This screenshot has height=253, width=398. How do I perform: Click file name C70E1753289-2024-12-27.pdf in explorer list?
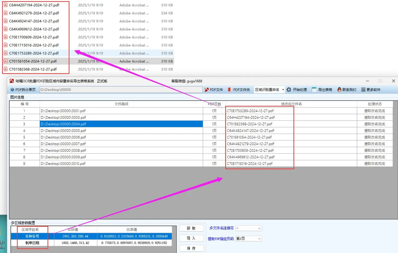34,53
